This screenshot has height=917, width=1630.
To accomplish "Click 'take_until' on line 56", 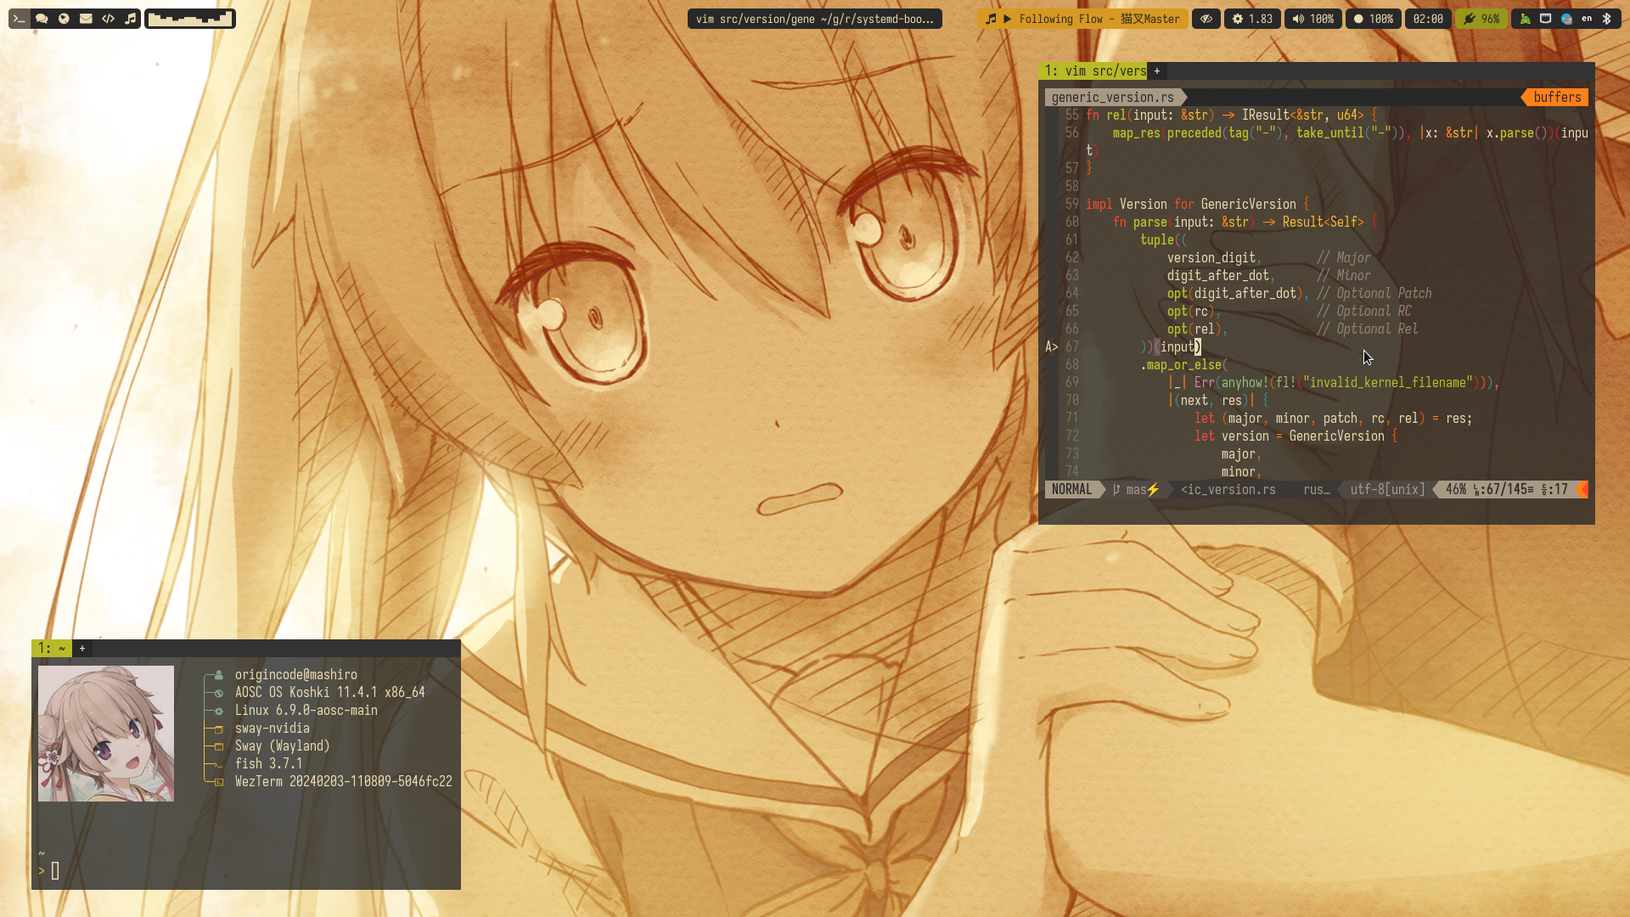I will point(1329,133).
